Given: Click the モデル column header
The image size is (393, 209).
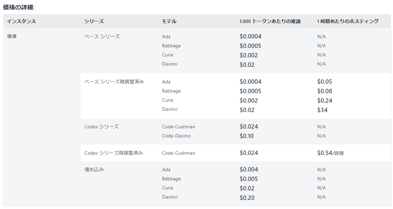Looking at the screenshot, I should (x=169, y=21).
